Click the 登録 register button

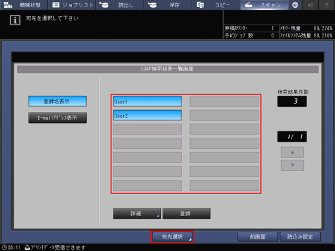coord(187,213)
